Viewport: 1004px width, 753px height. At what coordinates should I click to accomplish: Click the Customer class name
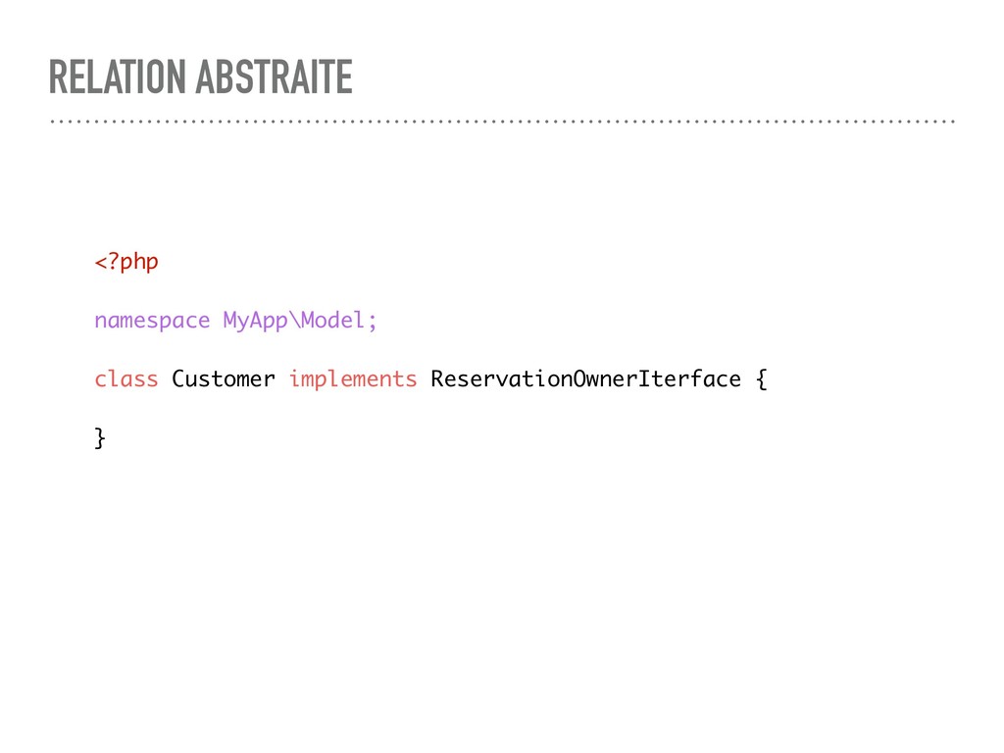tap(224, 378)
